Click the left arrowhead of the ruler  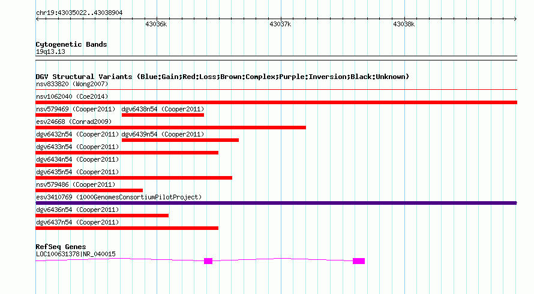pyautogui.click(x=37, y=19)
